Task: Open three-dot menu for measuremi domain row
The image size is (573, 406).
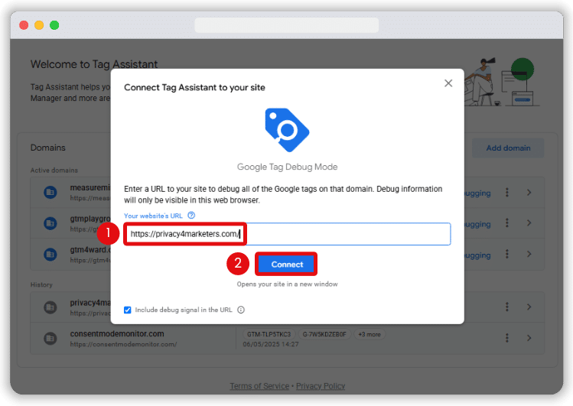Action: pos(507,193)
